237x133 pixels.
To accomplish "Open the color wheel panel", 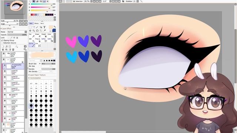I will pos(30,1).
